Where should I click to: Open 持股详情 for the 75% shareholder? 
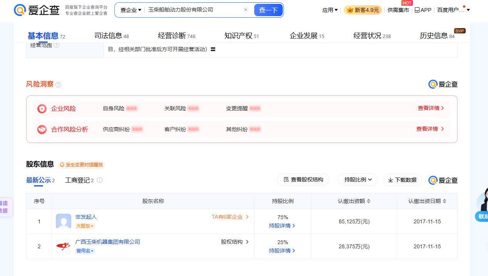(x=282, y=226)
